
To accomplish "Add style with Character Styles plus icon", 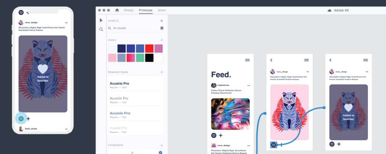I will pyautogui.click(x=162, y=72).
